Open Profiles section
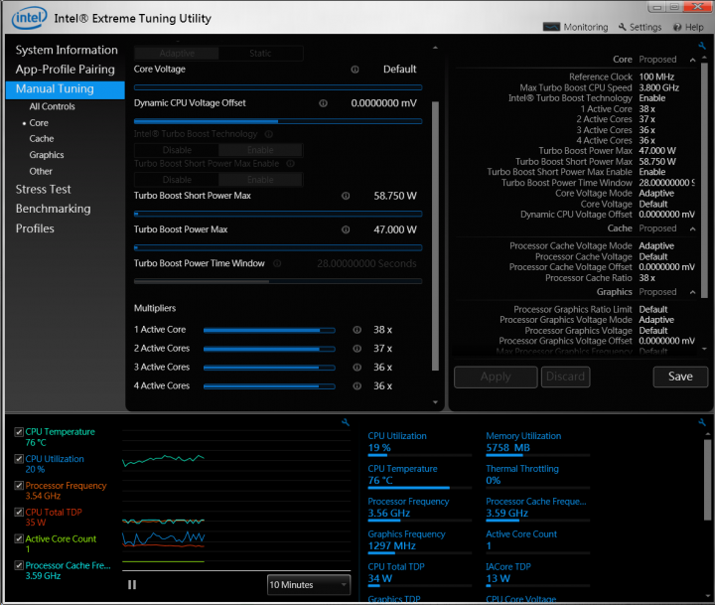Viewport: 715px width, 605px height. pos(35,228)
